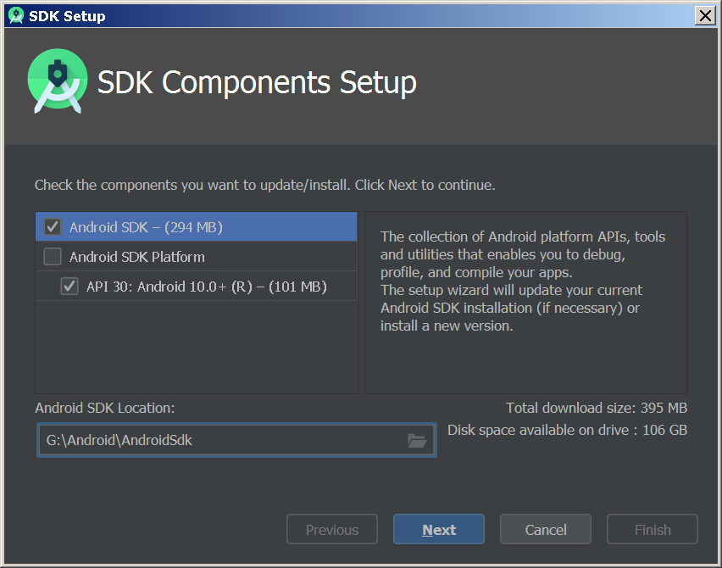The width and height of the screenshot is (722, 568).
Task: Select the API 30: Android 10.0+ (R) row text
Action: [206, 287]
